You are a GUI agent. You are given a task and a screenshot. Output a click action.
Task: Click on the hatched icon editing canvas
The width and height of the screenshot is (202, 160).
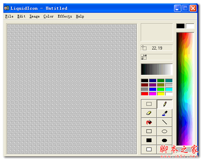72,89
